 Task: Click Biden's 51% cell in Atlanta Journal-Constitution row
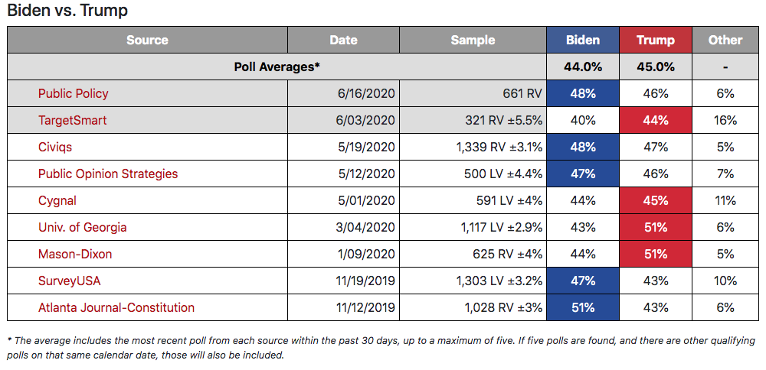click(583, 307)
